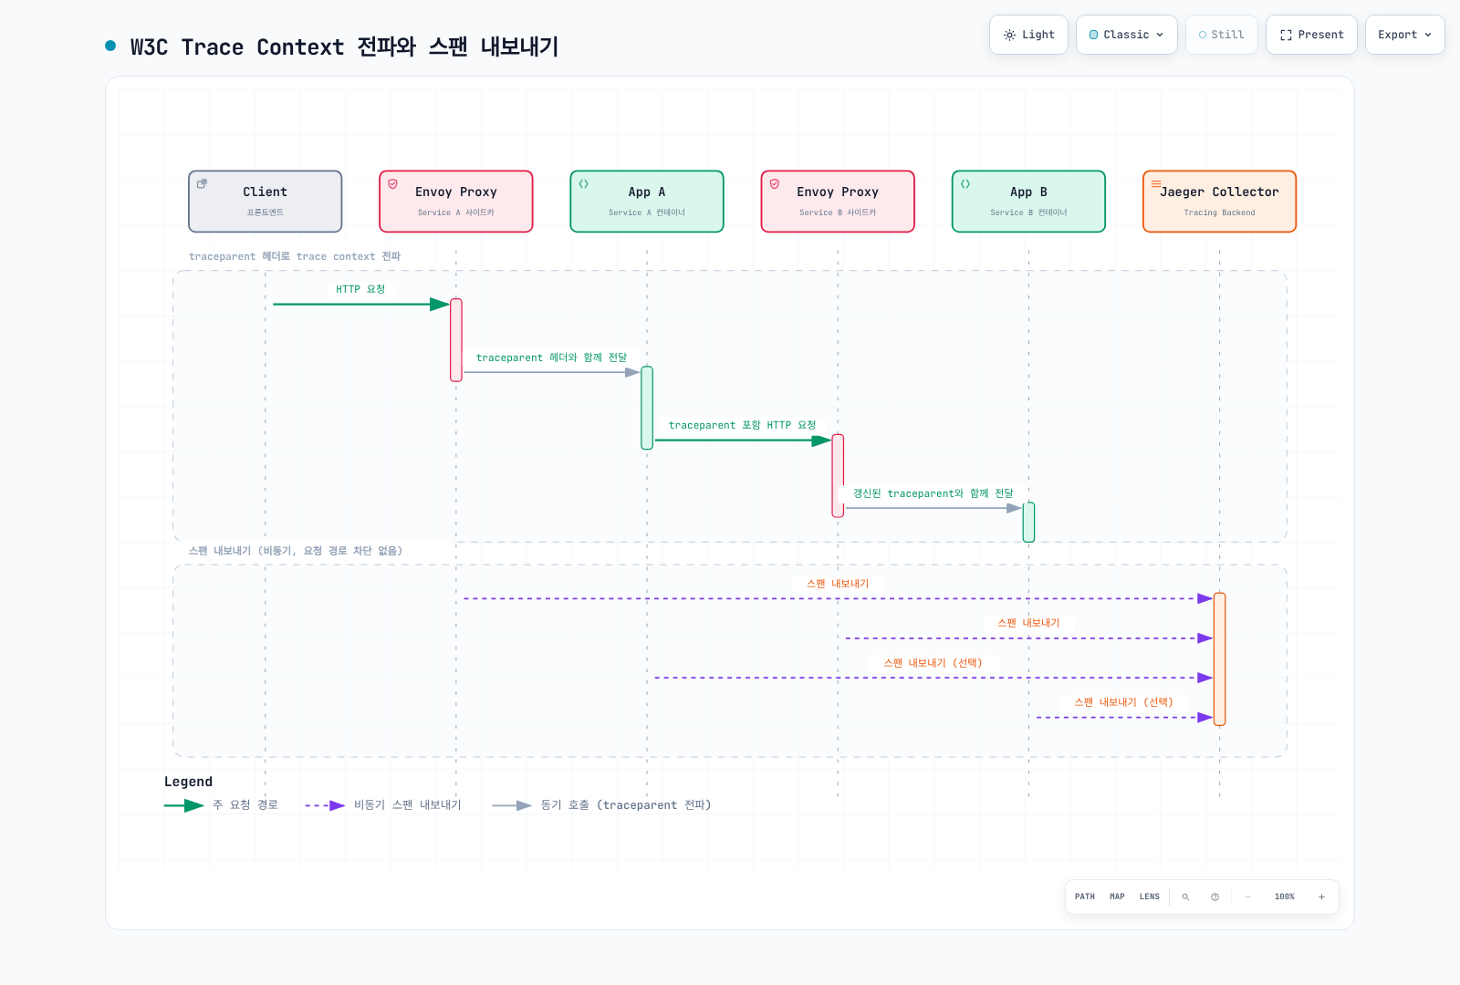The height and width of the screenshot is (985, 1460).
Task: Click the '스팬 내보내기 (선택)' label above App A's arrow
Action: click(x=933, y=663)
